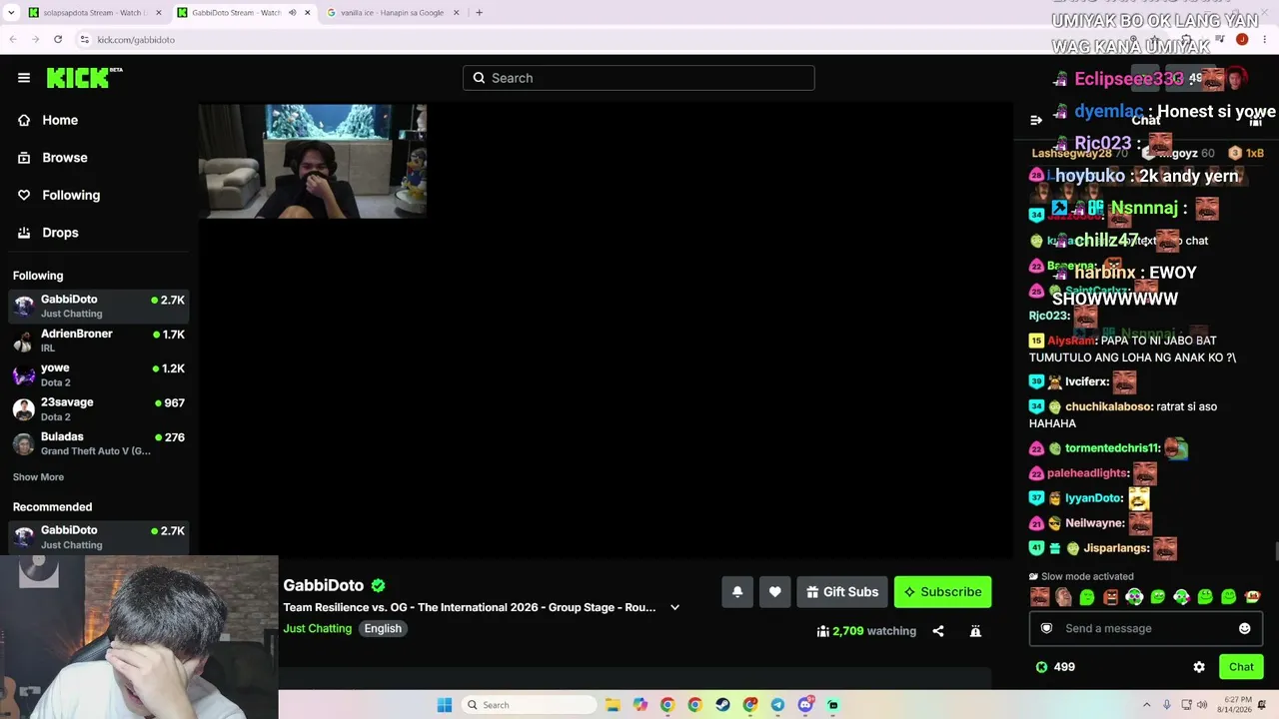Open GabbiDoto under Recommended

tap(98, 537)
